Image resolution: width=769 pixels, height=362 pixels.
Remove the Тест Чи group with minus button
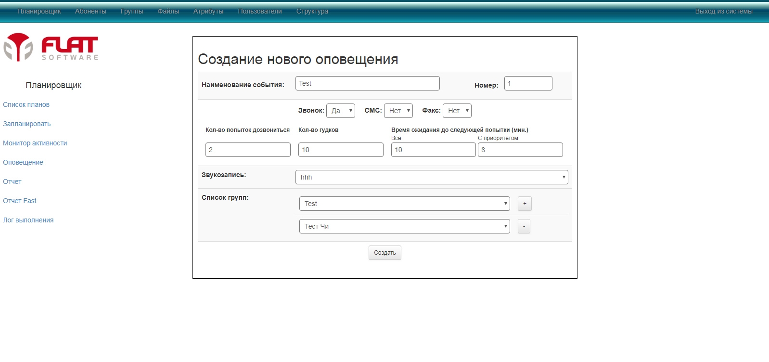[524, 226]
